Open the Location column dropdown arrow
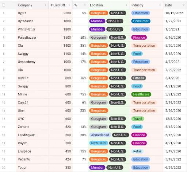Image resolution: width=187 pixels, height=172 pixels. point(126,5)
